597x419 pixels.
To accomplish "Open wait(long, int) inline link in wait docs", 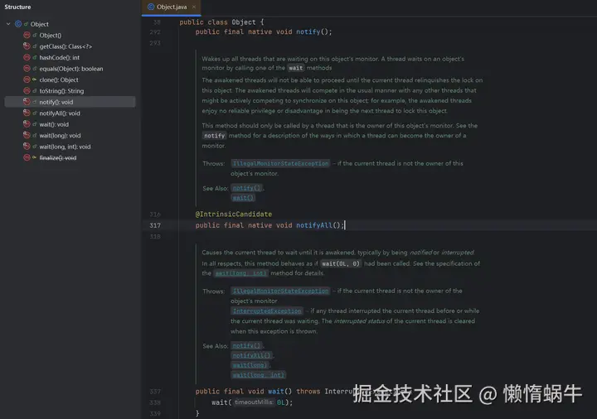I will coord(241,273).
